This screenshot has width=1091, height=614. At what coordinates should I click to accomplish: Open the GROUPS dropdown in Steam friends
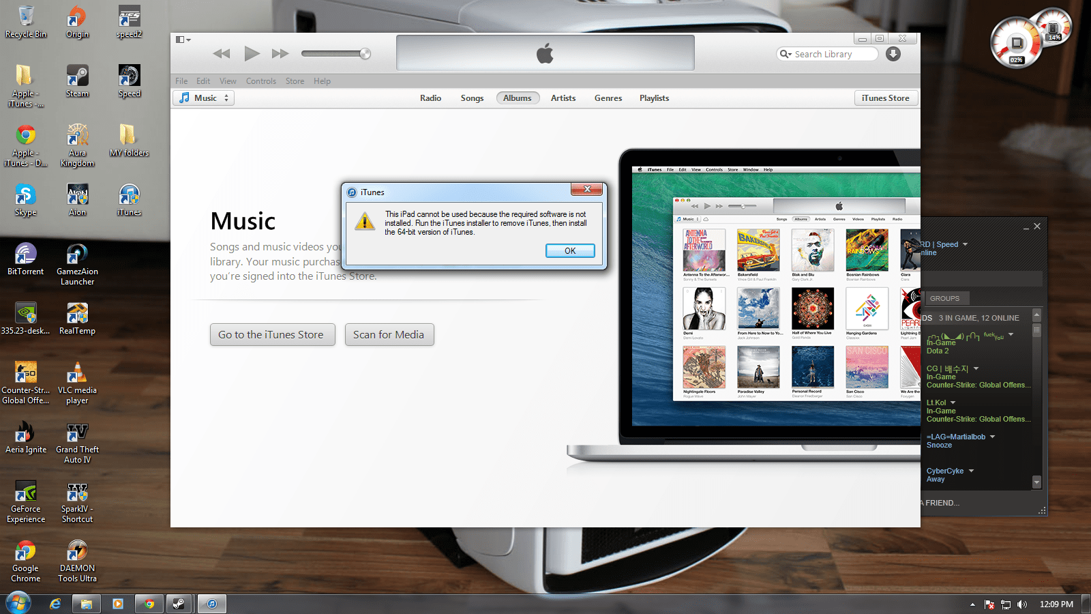[946, 298]
